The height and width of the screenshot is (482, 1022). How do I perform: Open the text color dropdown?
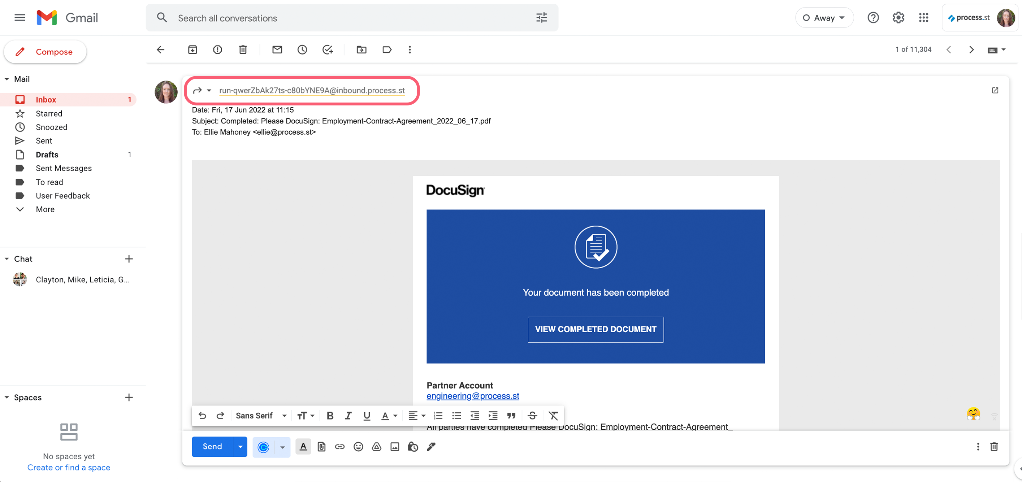click(x=389, y=415)
